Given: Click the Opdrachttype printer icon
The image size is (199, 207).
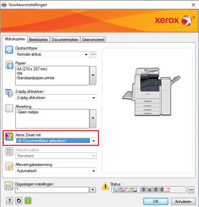Looking at the screenshot, I should 9,50.
